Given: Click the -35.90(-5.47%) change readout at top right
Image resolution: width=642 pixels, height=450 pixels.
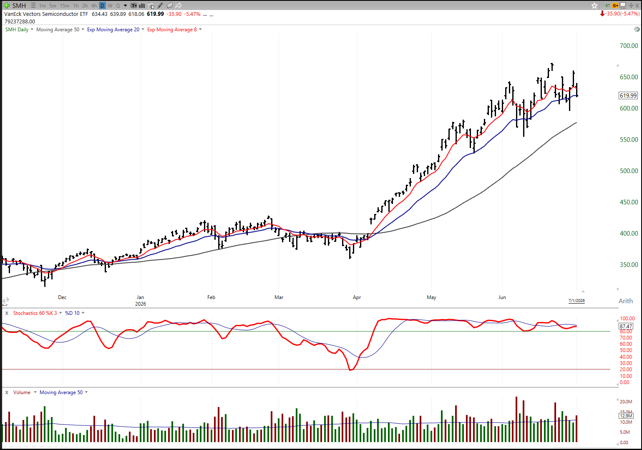Looking at the screenshot, I should 622,14.
